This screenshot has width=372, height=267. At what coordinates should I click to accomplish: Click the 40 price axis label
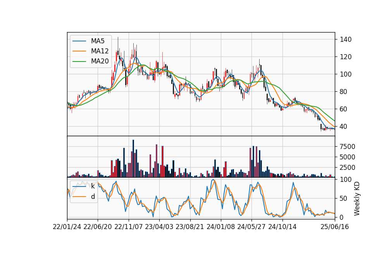344,127
